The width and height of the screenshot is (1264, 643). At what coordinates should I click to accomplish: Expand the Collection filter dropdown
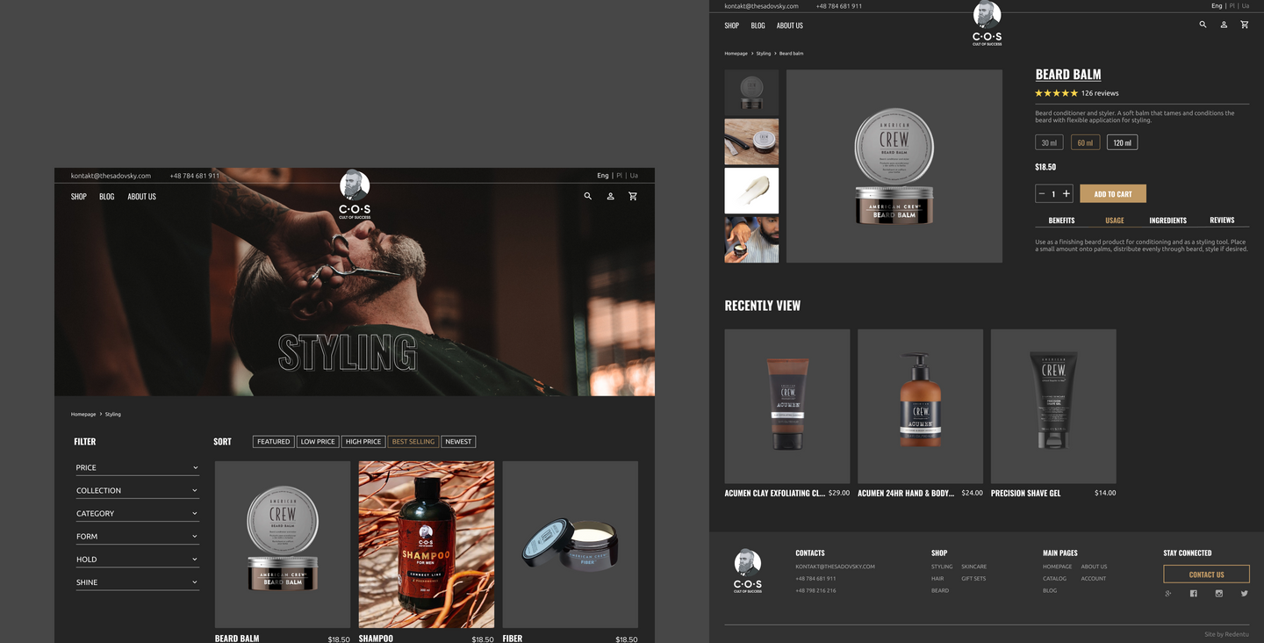(137, 490)
